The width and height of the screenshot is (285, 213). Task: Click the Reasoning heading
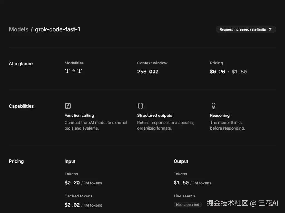coord(220,115)
